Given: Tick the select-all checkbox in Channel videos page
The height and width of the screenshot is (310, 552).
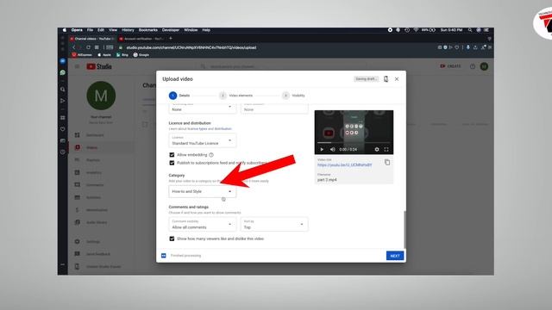Looking at the screenshot, I should point(145,124).
